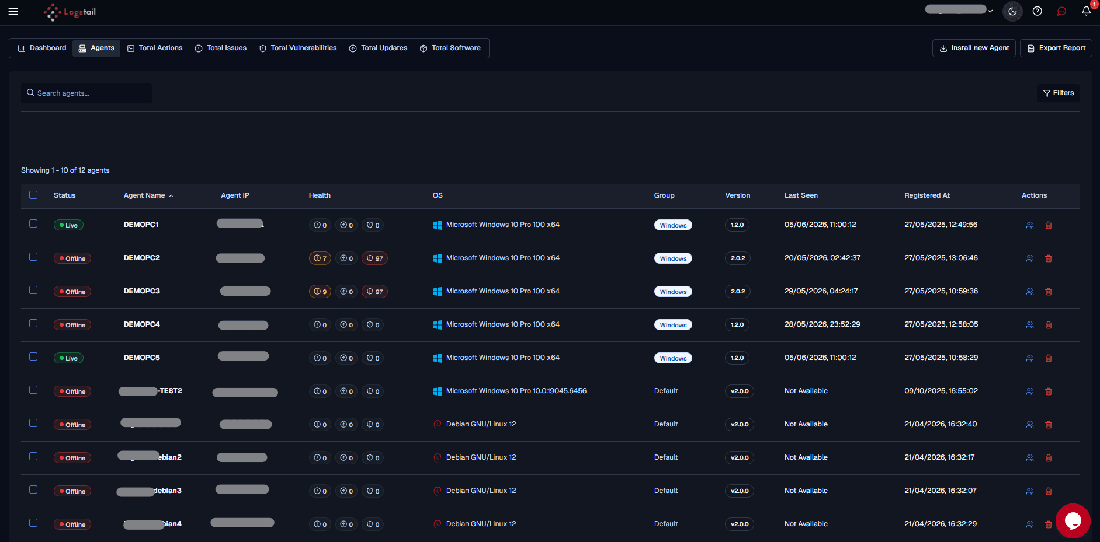The image size is (1100, 542).
Task: Click DEMOPC2 issues badge showing 7
Action: [x=320, y=258]
